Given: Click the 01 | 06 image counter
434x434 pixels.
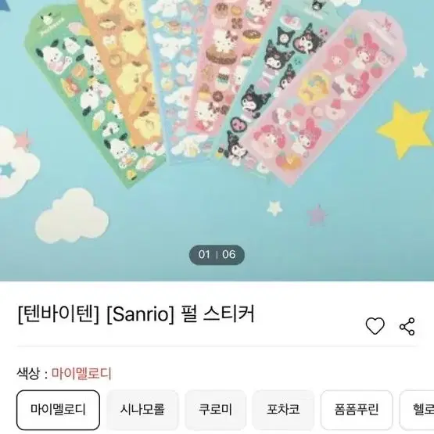Looking at the screenshot, I should click(x=217, y=255).
